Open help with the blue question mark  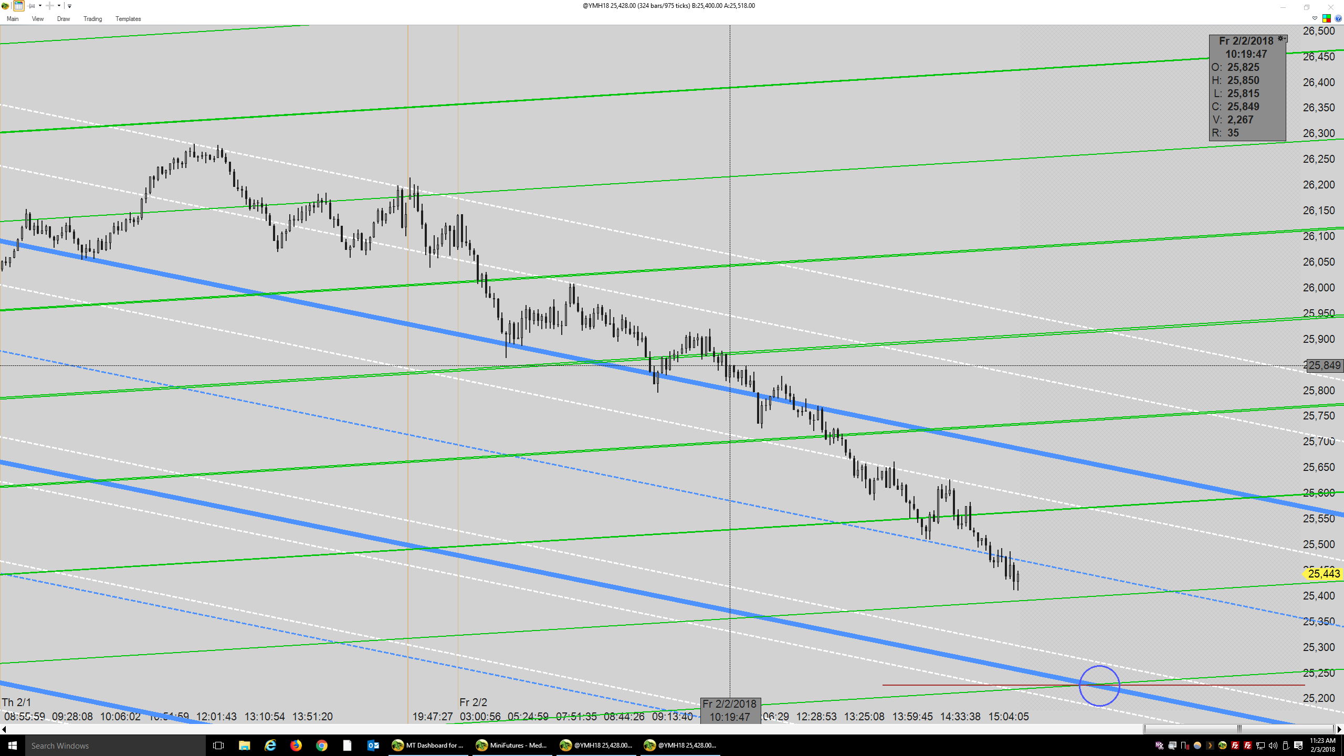pyautogui.click(x=1338, y=18)
